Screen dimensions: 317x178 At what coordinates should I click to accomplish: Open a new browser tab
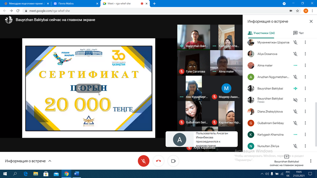point(154,4)
